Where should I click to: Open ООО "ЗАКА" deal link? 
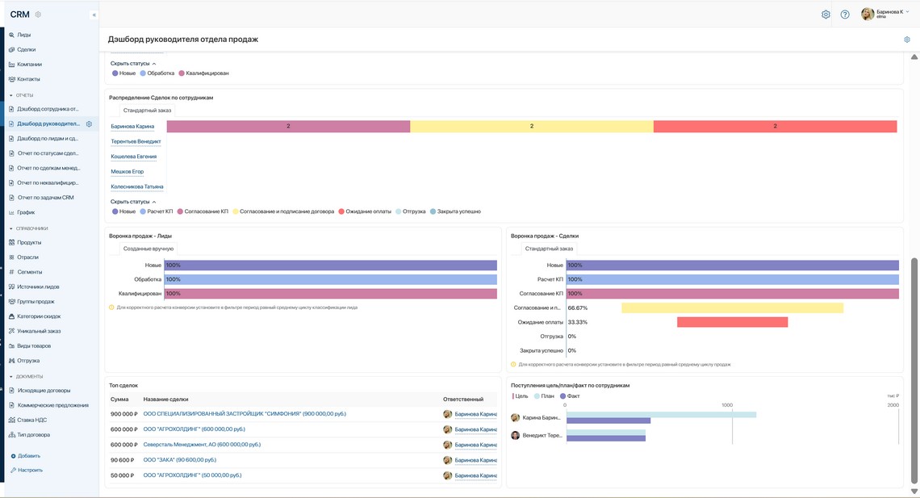coord(179,460)
